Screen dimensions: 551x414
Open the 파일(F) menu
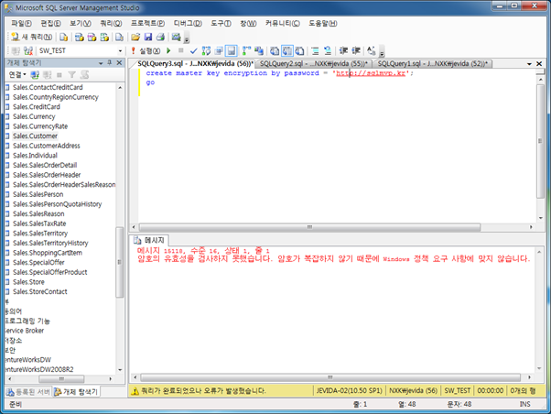click(x=21, y=23)
